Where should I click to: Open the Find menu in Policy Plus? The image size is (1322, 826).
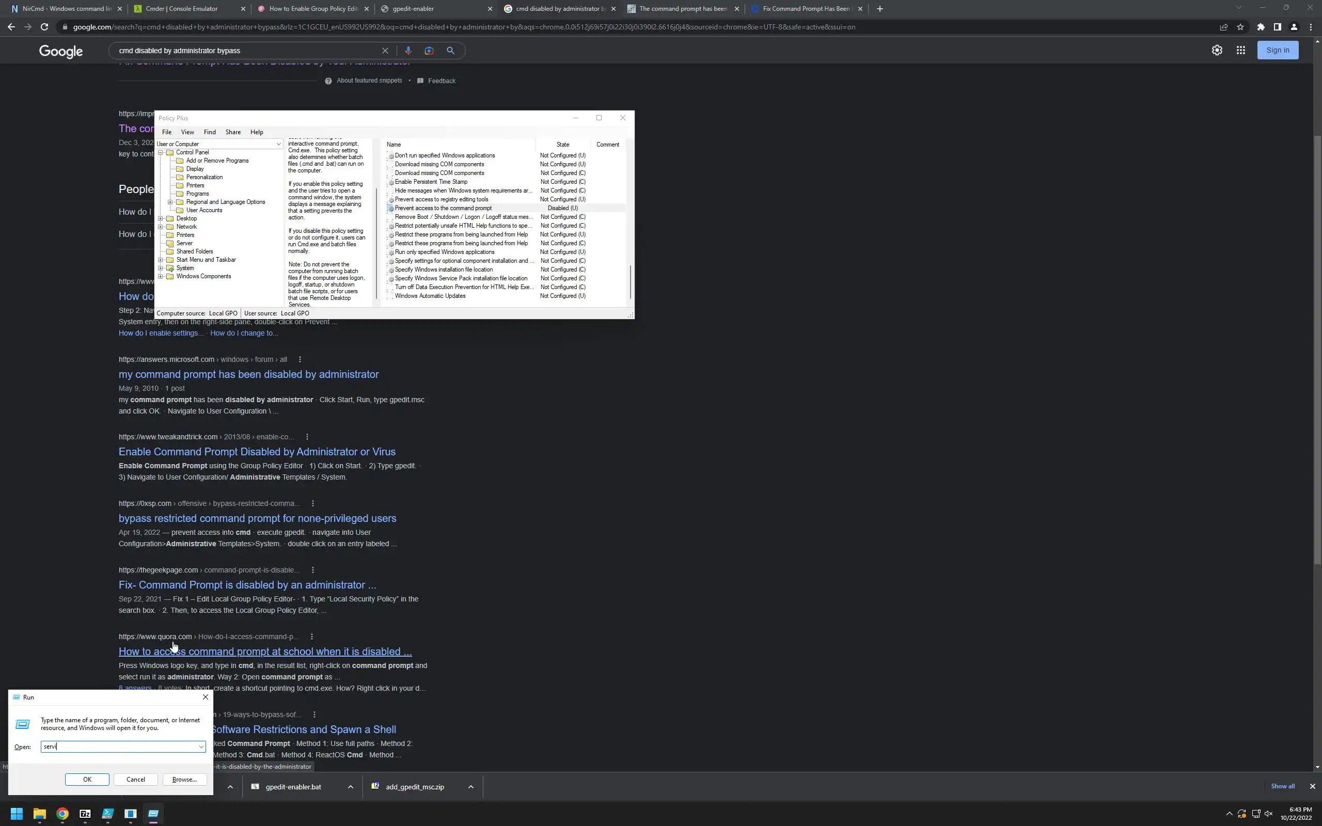[x=210, y=132]
